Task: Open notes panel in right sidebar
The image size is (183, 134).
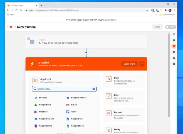Action: click(174, 34)
